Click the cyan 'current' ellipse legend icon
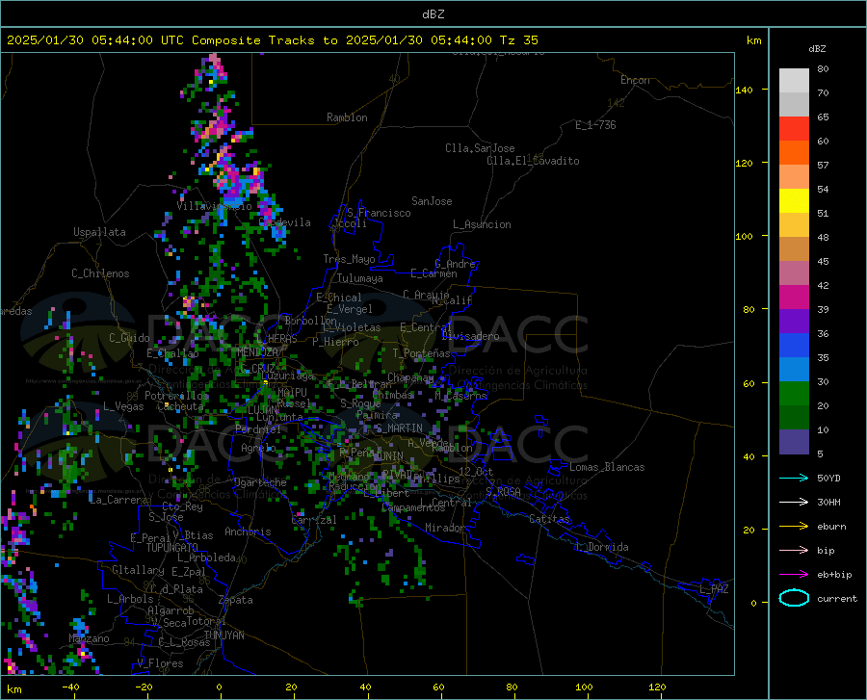Screen dimensions: 867x700 click(794, 598)
